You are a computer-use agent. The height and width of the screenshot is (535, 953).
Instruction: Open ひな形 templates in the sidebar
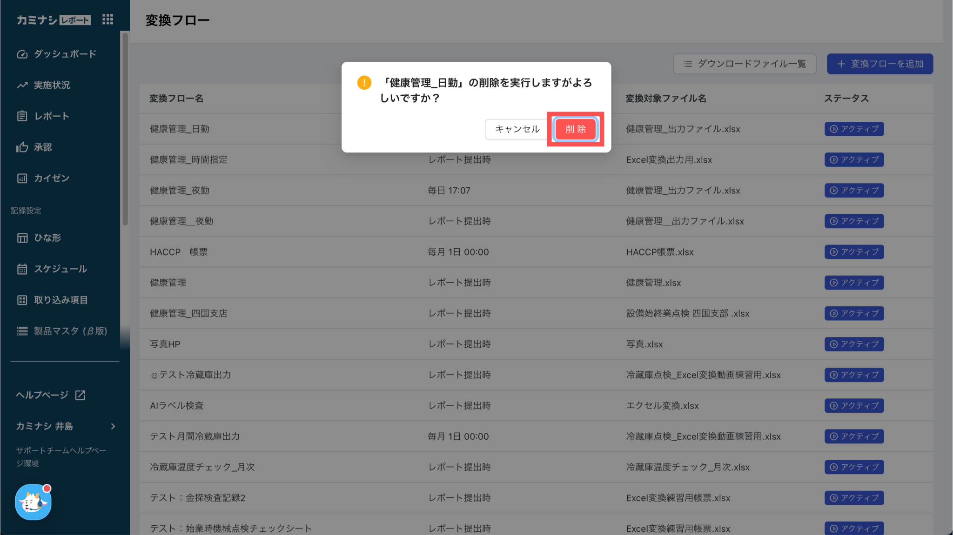pos(47,238)
